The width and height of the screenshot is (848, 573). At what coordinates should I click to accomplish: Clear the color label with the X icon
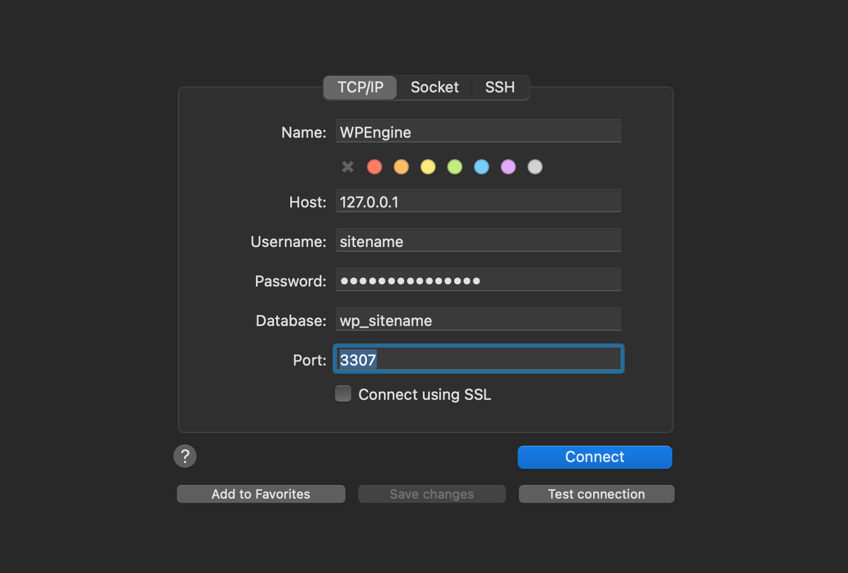tap(347, 167)
